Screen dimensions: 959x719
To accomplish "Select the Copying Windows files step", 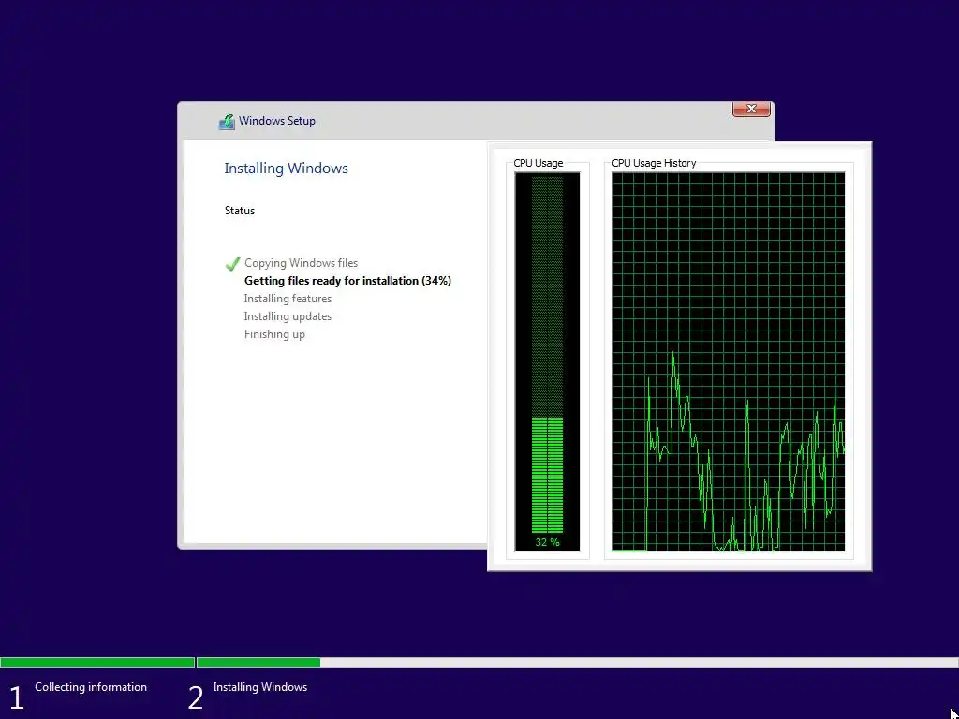I will [301, 263].
